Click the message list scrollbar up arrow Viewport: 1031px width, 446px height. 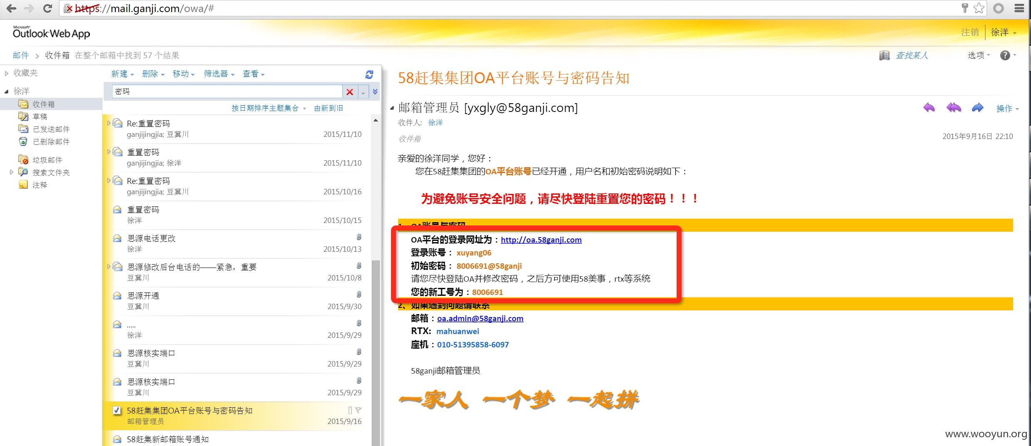point(376,121)
